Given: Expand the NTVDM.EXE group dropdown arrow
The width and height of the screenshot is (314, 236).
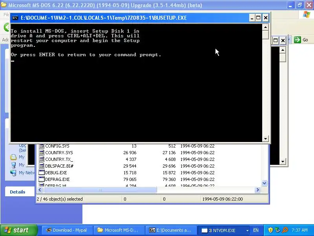Looking at the screenshot, I should (x=247, y=230).
